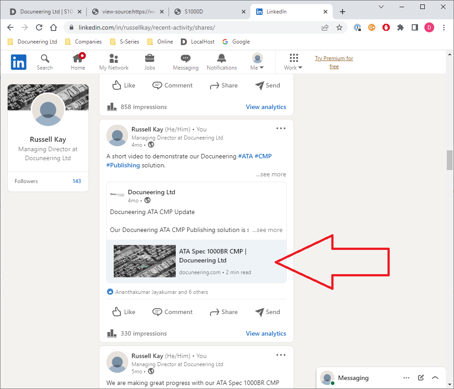Open options menu on 5mo post

[281, 355]
